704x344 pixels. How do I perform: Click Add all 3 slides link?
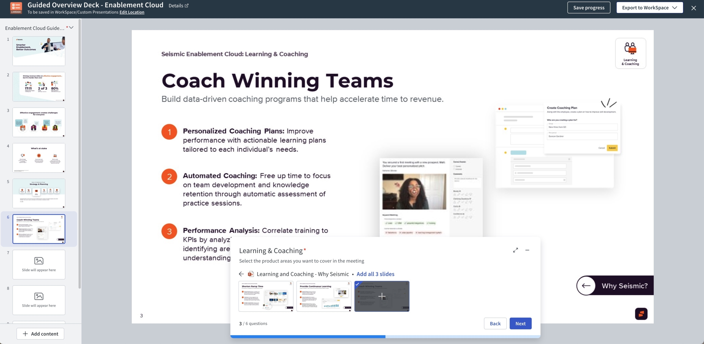pyautogui.click(x=375, y=274)
